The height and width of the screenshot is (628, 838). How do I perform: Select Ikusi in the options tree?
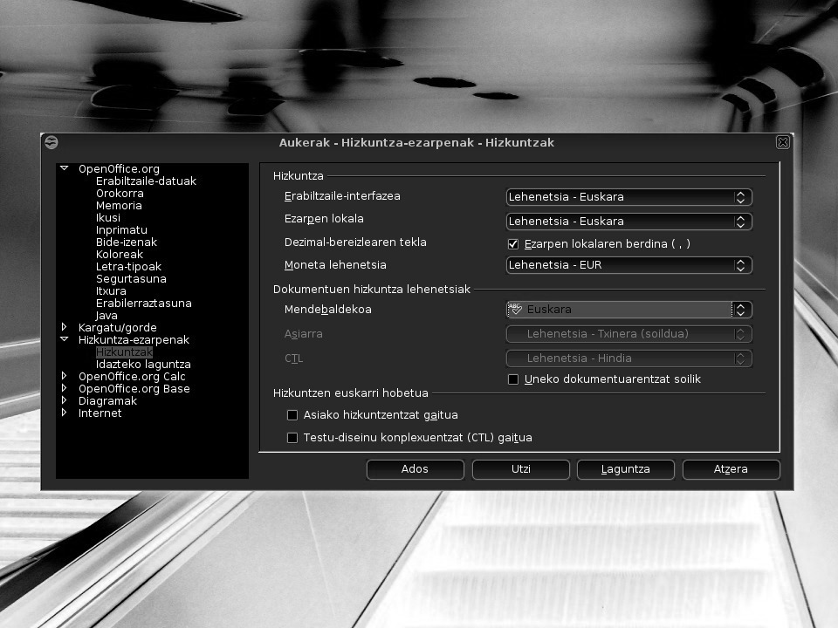[x=108, y=218]
